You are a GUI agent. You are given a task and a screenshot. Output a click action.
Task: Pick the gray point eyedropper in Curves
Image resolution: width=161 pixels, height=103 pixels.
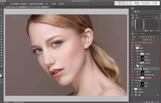tap(133, 23)
